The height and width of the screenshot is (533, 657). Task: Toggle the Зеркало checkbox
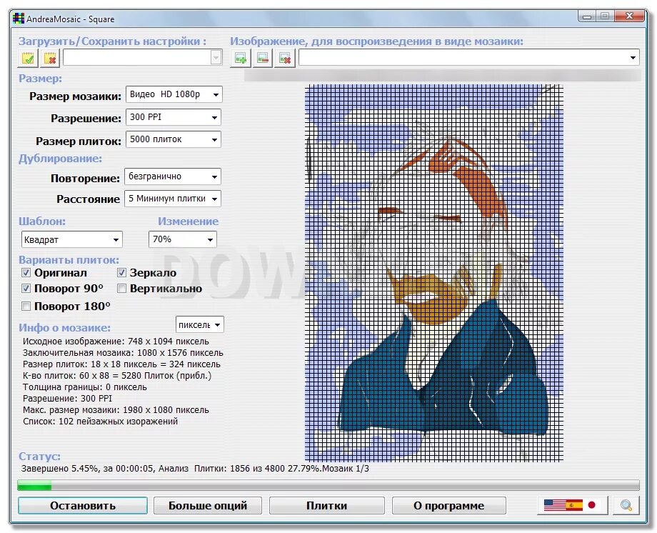[x=121, y=273]
